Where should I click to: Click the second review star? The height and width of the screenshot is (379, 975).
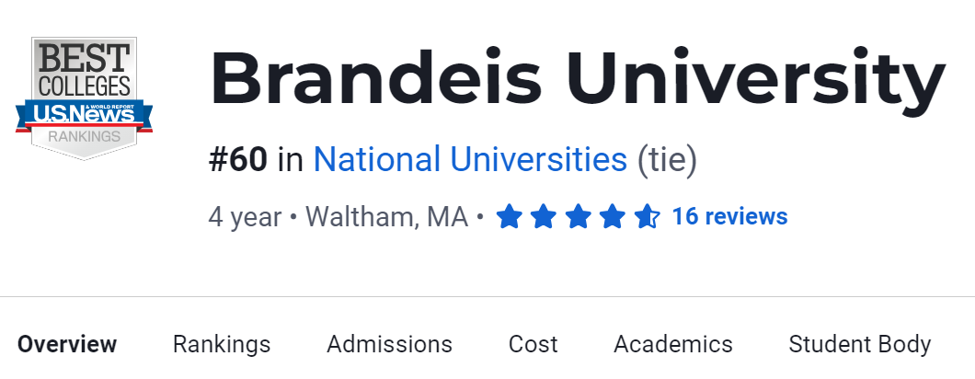(x=544, y=217)
